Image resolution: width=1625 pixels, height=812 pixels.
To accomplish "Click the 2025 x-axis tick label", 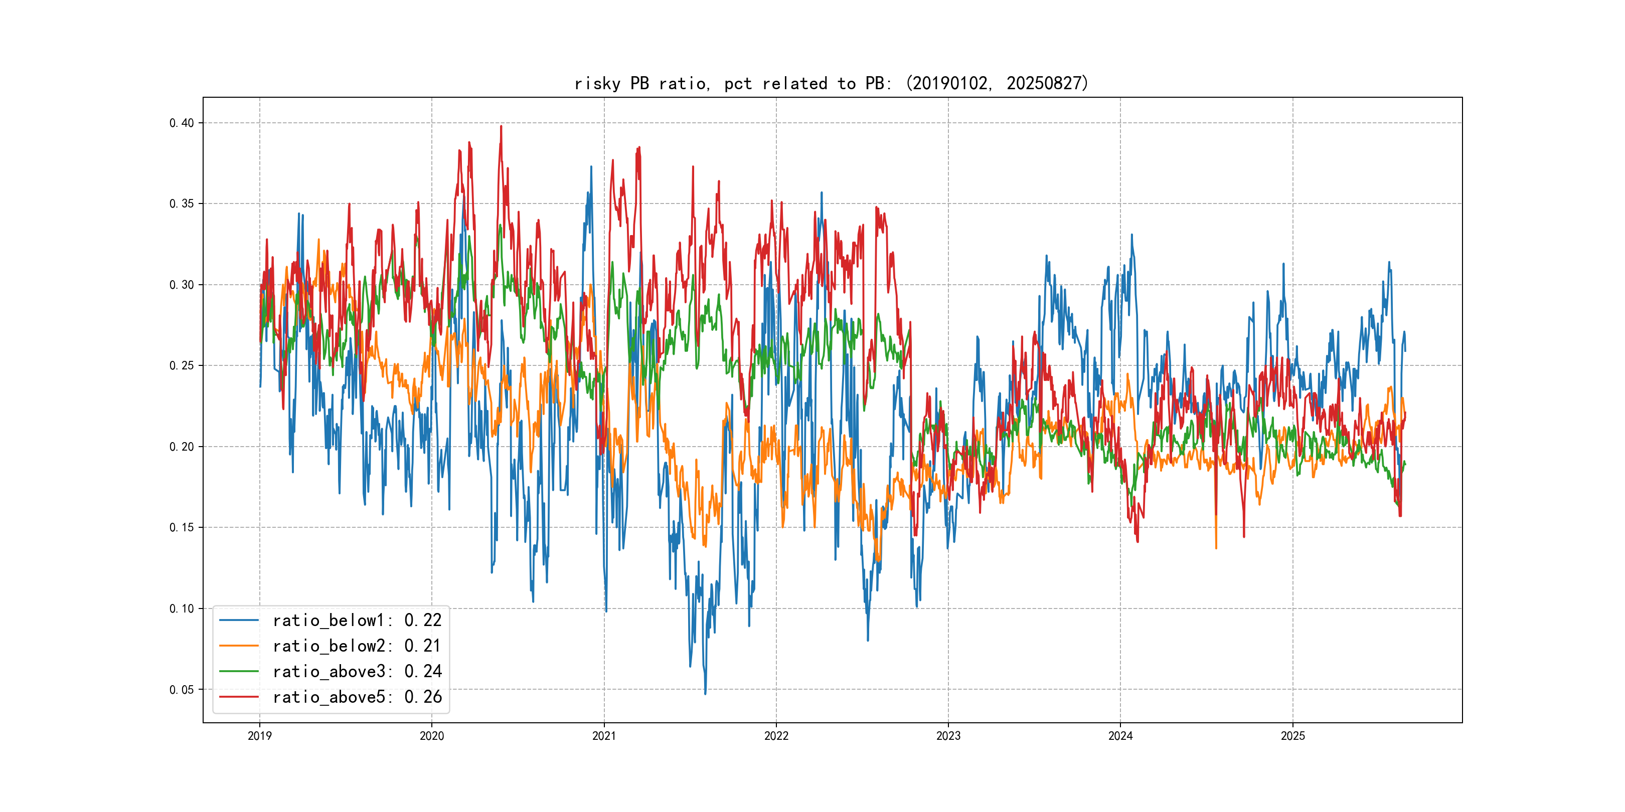I will [1292, 736].
